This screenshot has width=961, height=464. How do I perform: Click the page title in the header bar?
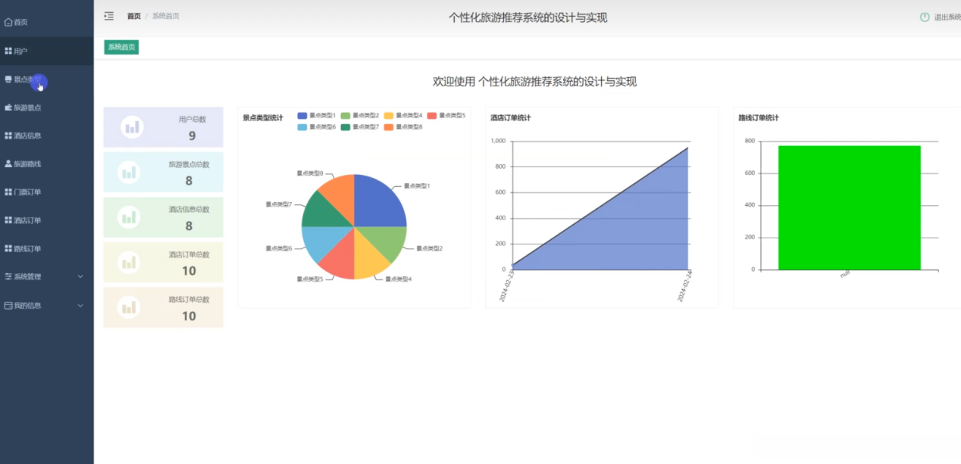[527, 17]
